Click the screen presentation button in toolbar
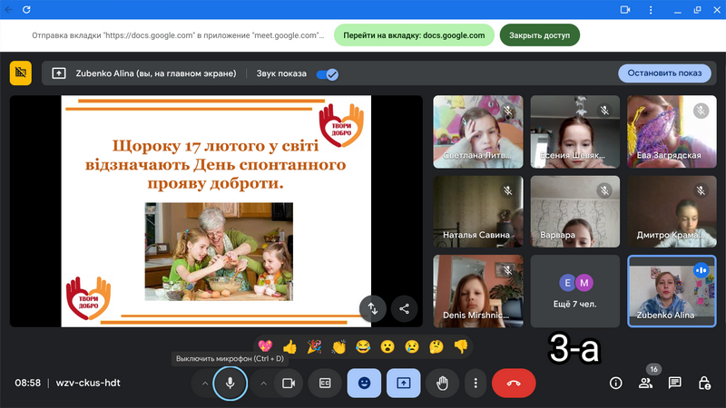Screen dimensions: 726x408 coord(403,383)
